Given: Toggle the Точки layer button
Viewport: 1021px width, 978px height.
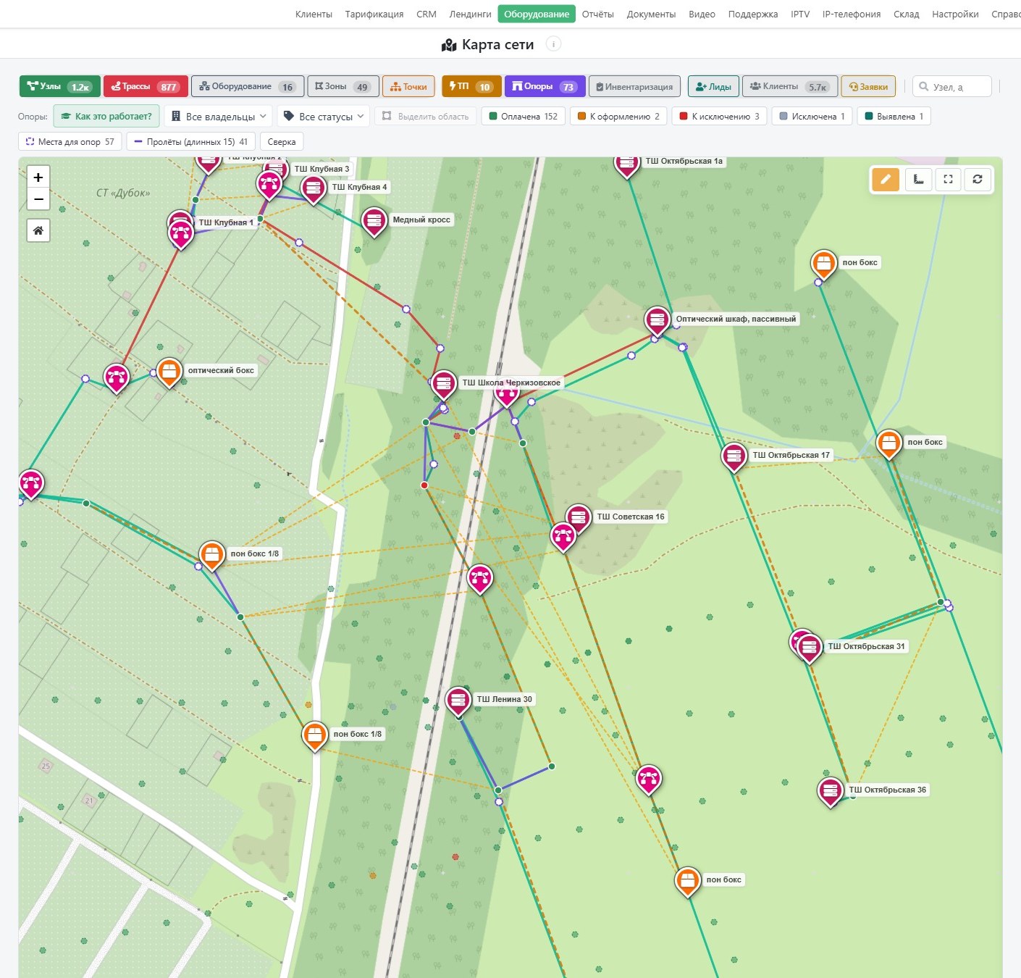Looking at the screenshot, I should click(x=408, y=86).
